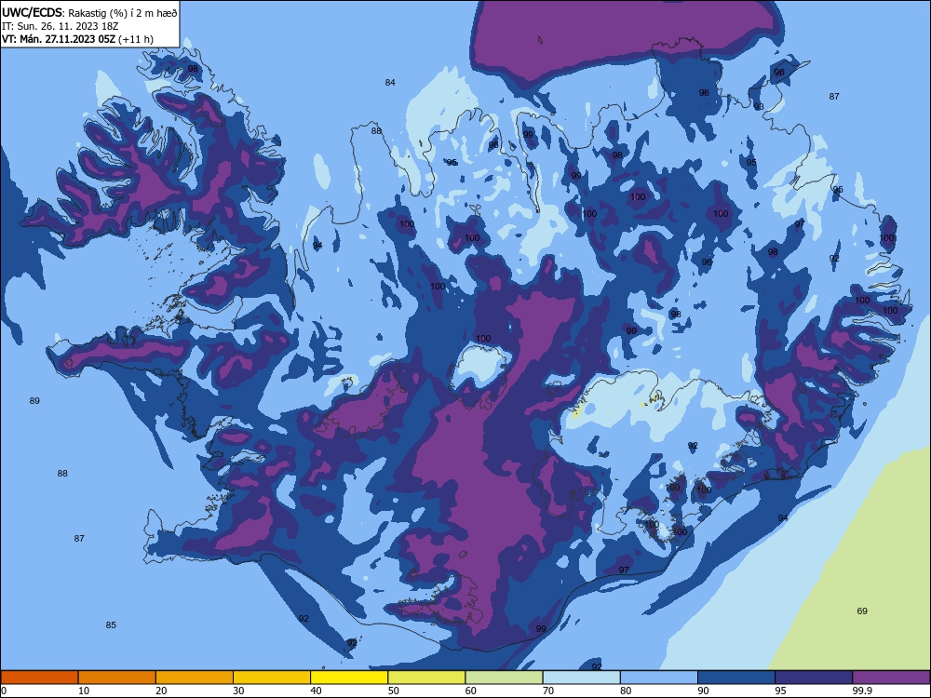
Task: Click the '40' tick label on color scale
Action: pos(317,691)
